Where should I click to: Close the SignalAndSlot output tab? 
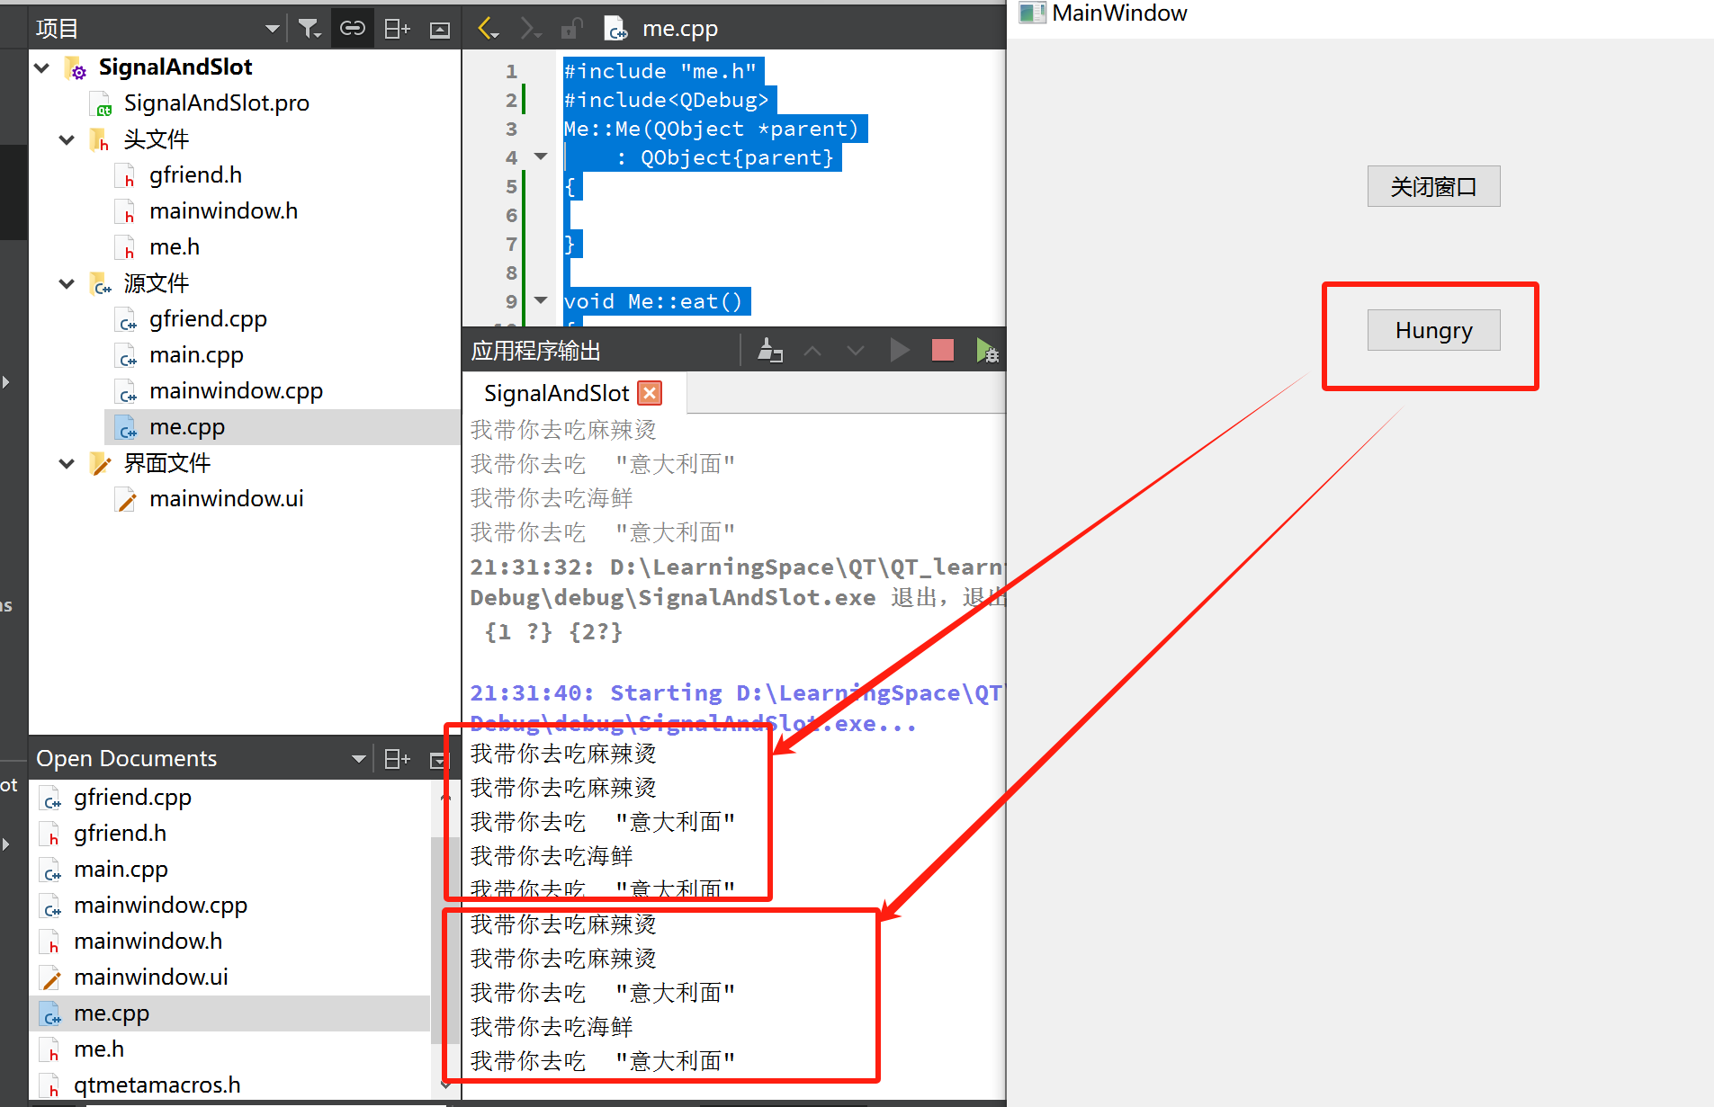coord(650,393)
